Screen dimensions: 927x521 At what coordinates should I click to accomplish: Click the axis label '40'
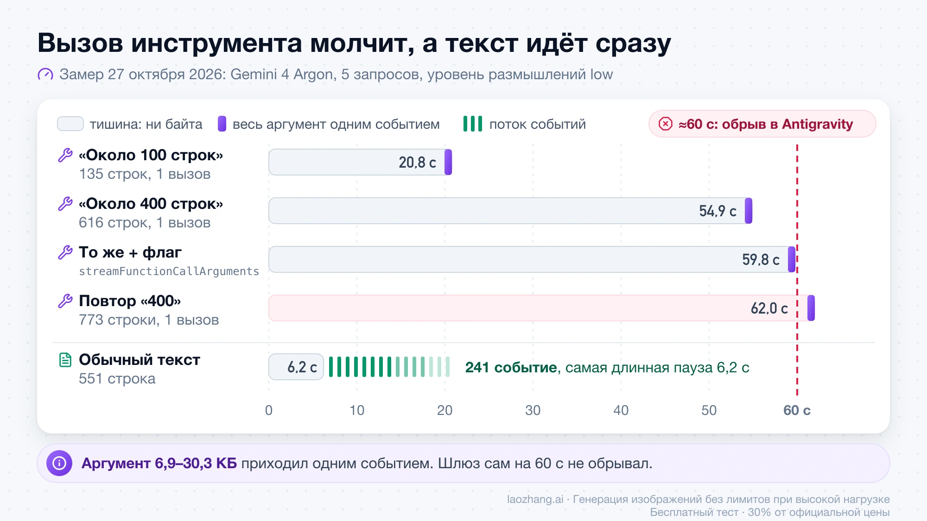coord(621,410)
